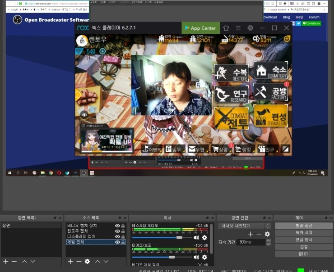This screenshot has width=334, height=272.
Task: Open the 서서히 사라지기 transition dropdown
Action: click(245, 226)
